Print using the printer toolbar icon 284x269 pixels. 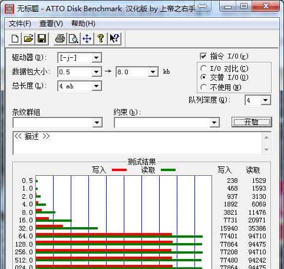tap(60, 38)
